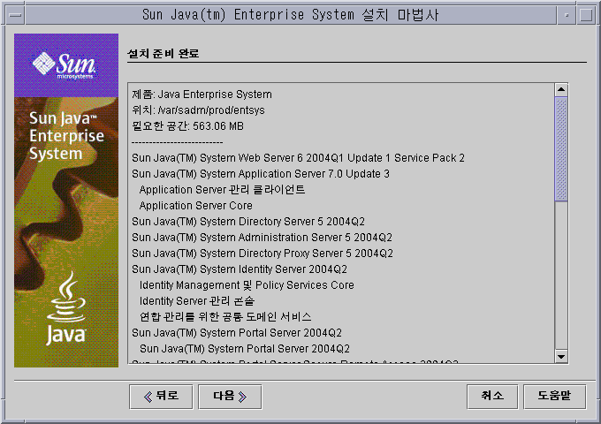Select unindented 'System Portal Server 2004Q2' line
This screenshot has height=424, width=601.
point(237,333)
